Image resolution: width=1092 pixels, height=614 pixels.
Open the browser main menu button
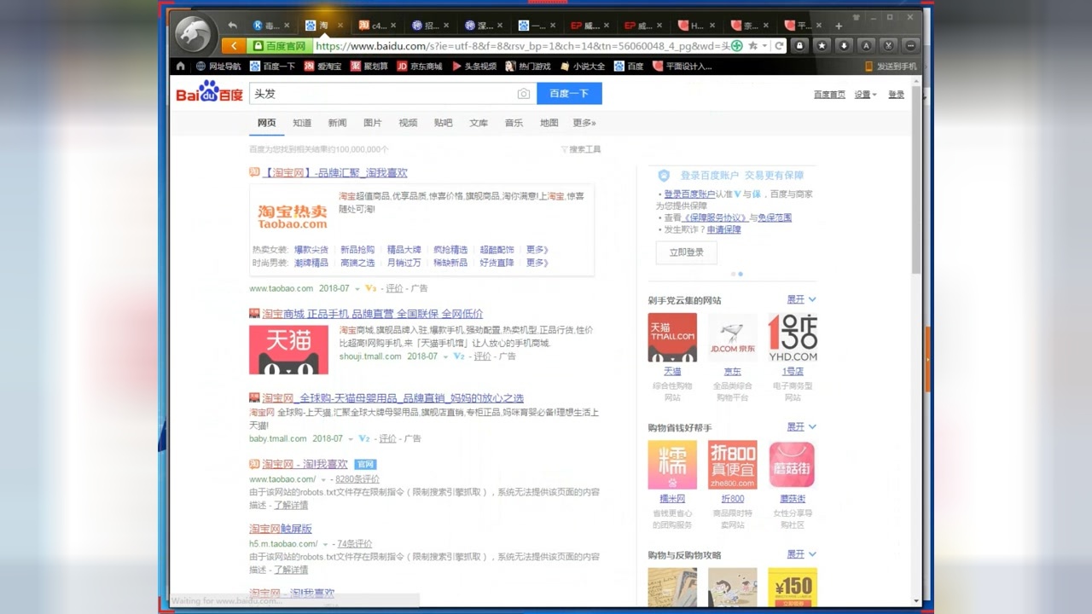pyautogui.click(x=910, y=45)
